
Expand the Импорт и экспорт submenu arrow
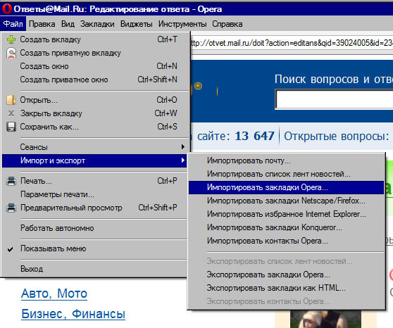[x=183, y=160]
